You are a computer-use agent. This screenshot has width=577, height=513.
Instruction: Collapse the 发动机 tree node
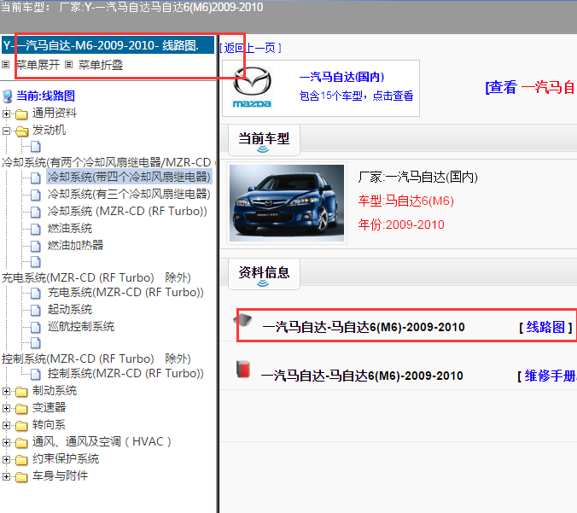pyautogui.click(x=6, y=131)
